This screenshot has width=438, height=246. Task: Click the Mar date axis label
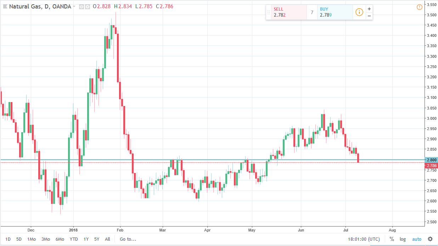(x=163, y=230)
